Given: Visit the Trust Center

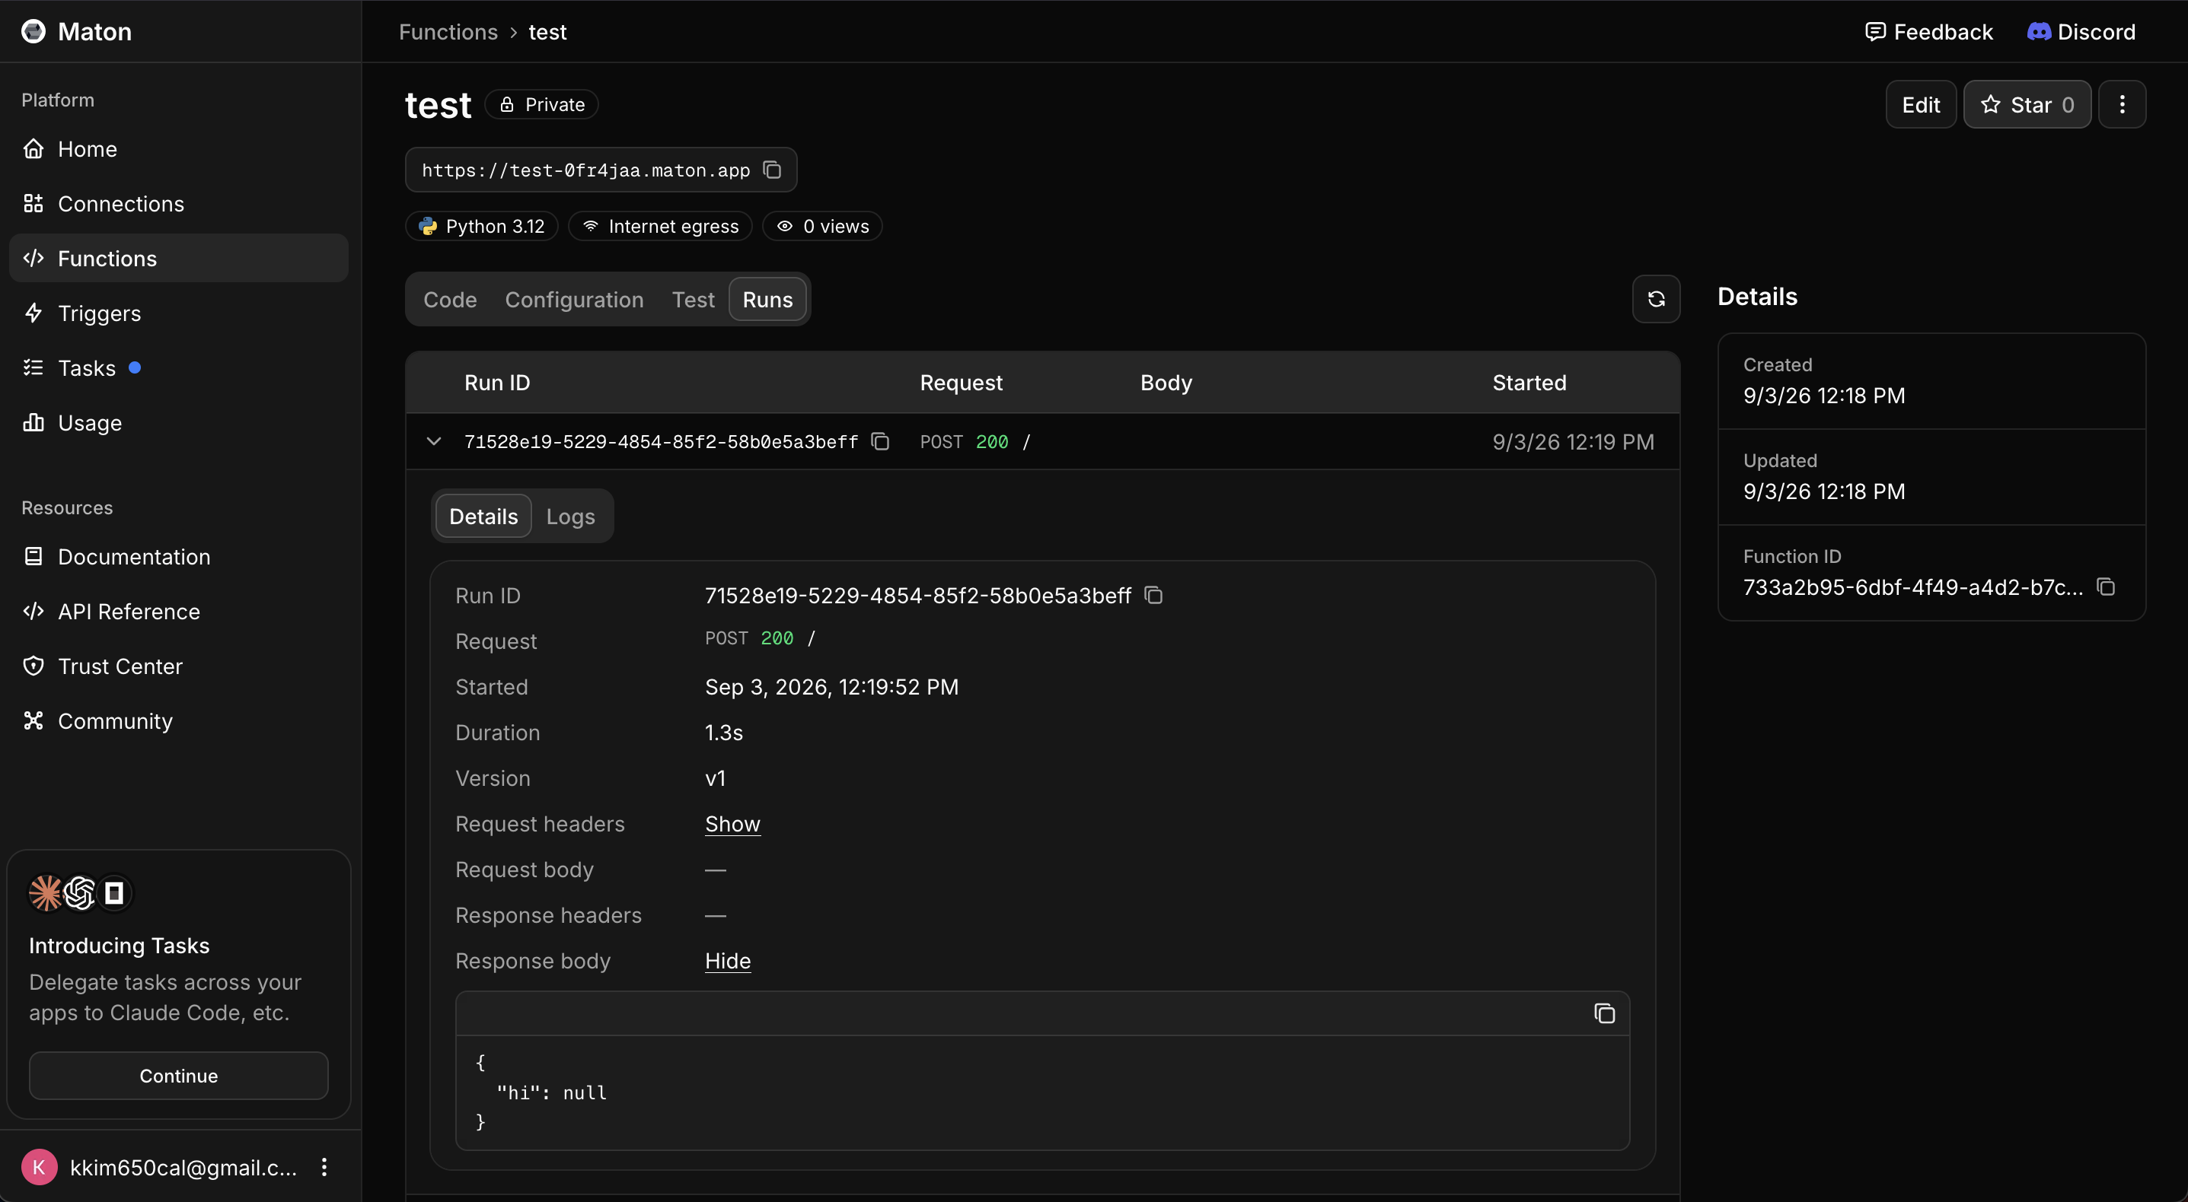Looking at the screenshot, I should coord(178,666).
